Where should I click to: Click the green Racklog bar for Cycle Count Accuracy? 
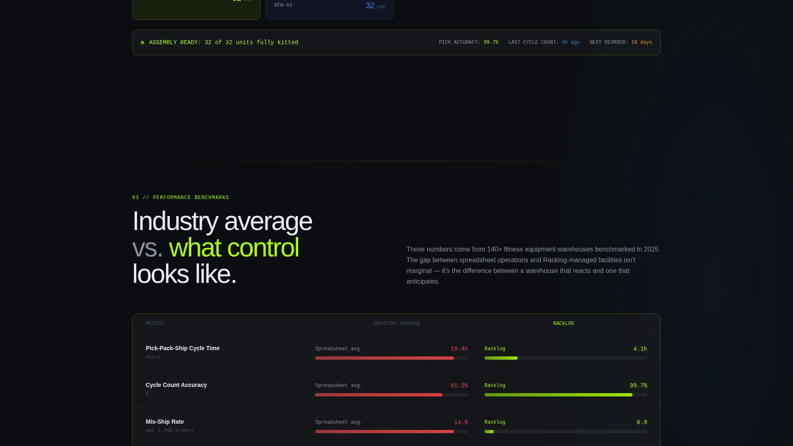tap(558, 395)
